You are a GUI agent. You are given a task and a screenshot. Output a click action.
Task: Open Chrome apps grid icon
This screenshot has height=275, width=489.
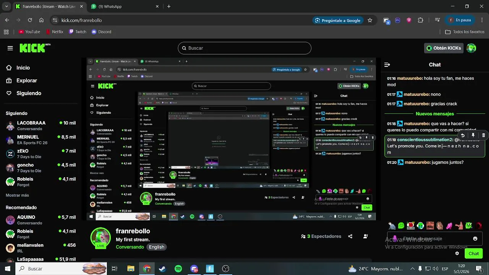coord(6,32)
